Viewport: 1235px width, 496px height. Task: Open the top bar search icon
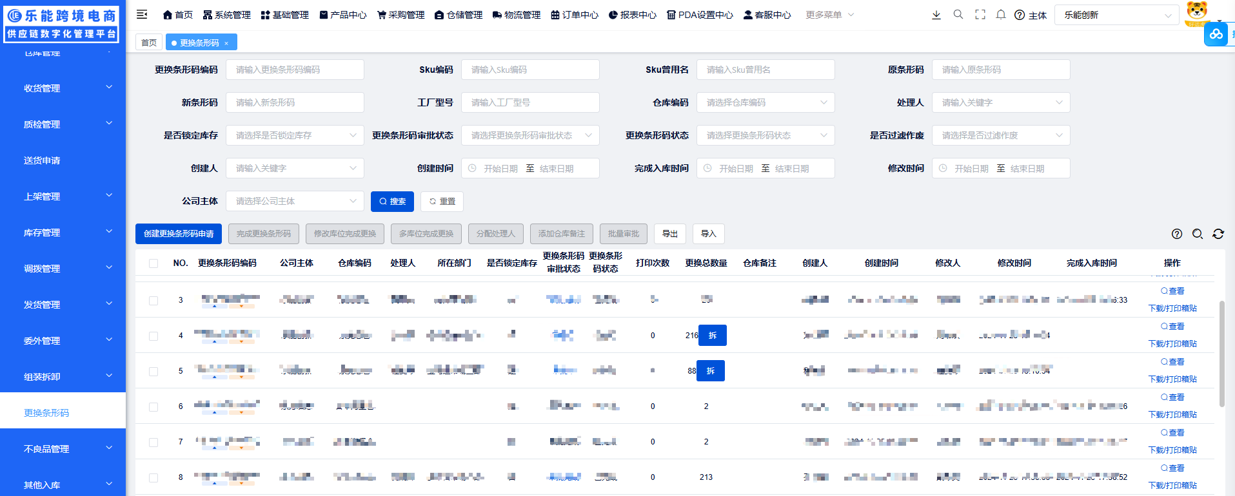point(958,14)
